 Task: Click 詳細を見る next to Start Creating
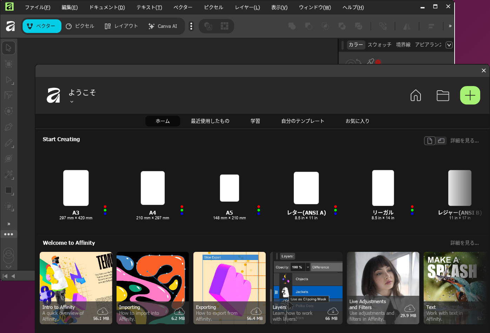[x=465, y=140]
